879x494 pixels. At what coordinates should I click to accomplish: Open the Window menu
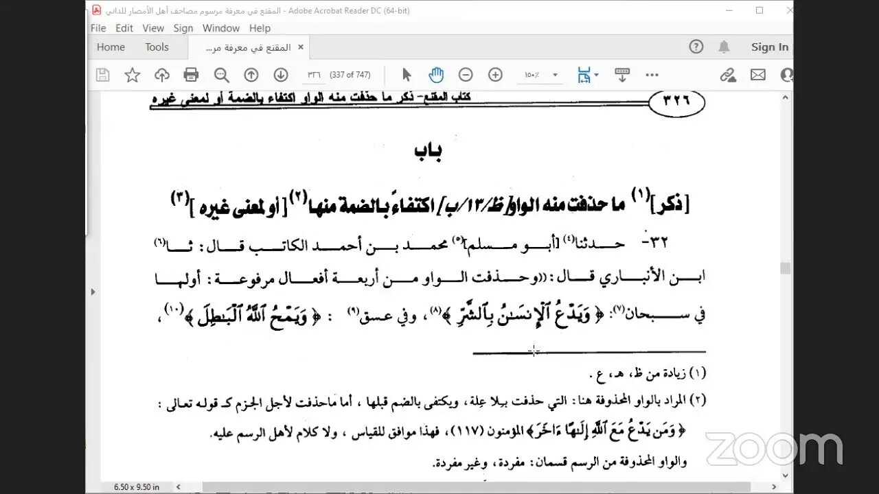(x=221, y=28)
